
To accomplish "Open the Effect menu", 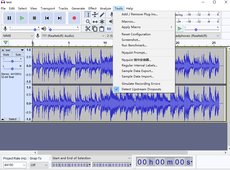I will tap(92, 8).
